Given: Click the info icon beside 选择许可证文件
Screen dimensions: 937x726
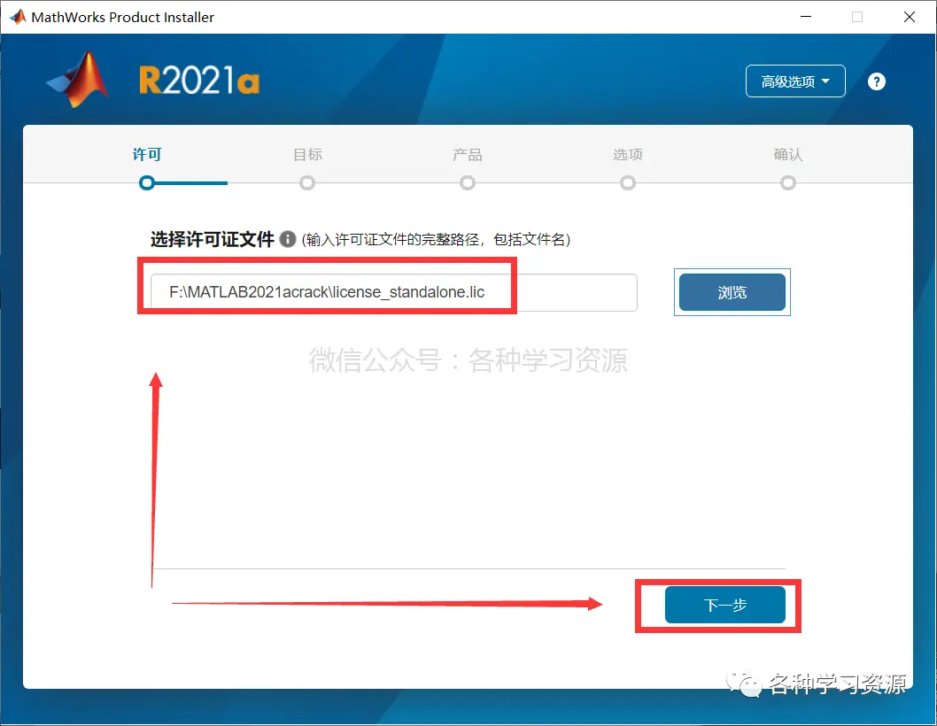Looking at the screenshot, I should tap(288, 239).
